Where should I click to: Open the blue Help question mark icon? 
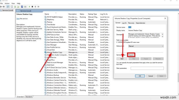click(x=22, y=7)
